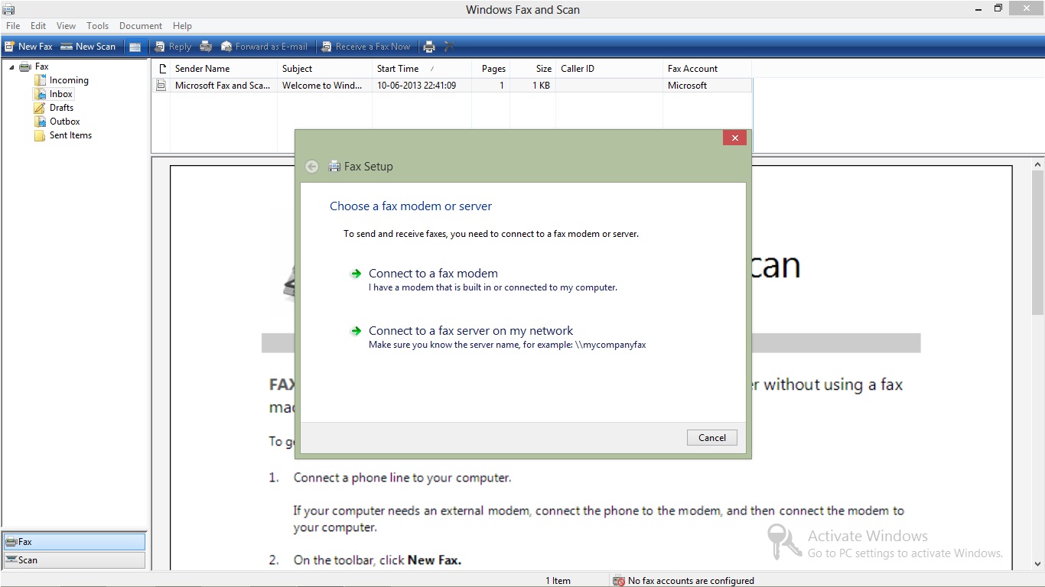Viewport: 1045px width, 587px height.
Task: Open the Incoming folder
Action: pyautogui.click(x=68, y=79)
